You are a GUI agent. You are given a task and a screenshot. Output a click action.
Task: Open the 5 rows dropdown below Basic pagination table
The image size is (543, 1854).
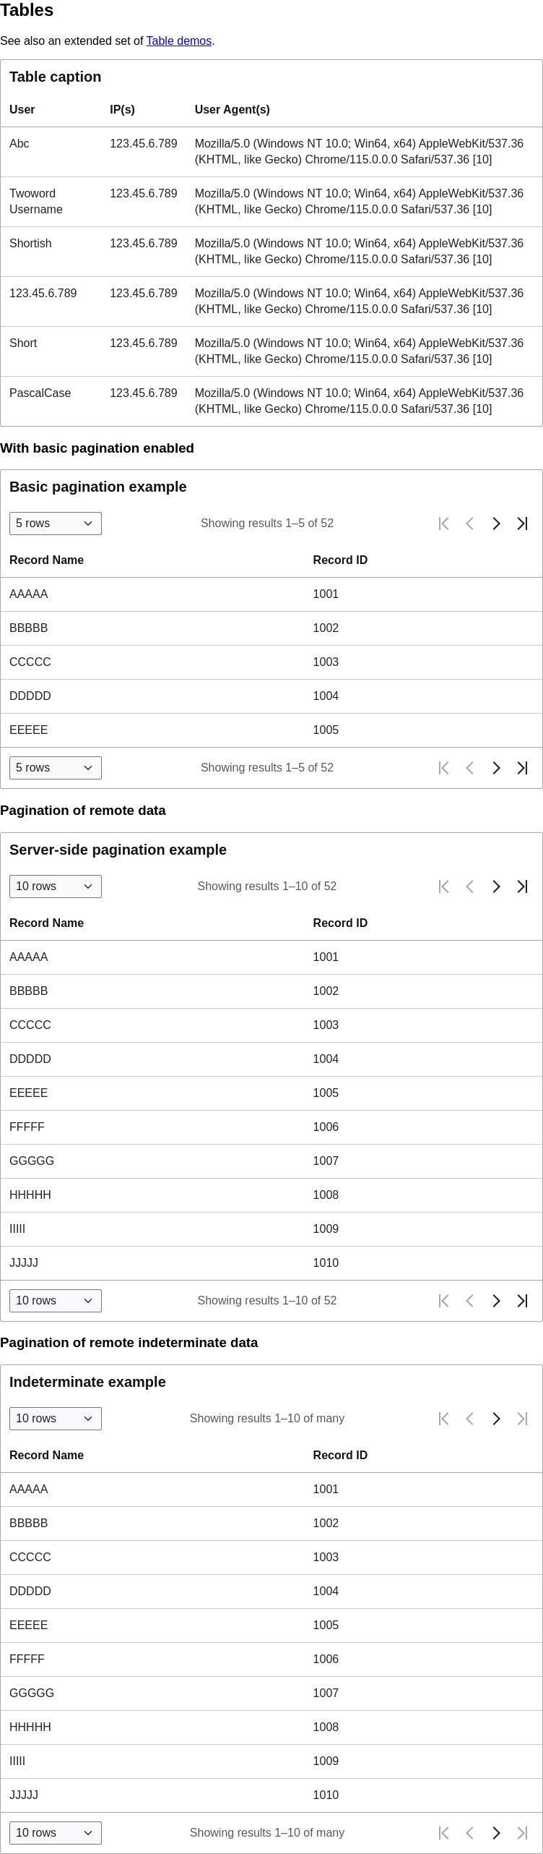click(56, 768)
